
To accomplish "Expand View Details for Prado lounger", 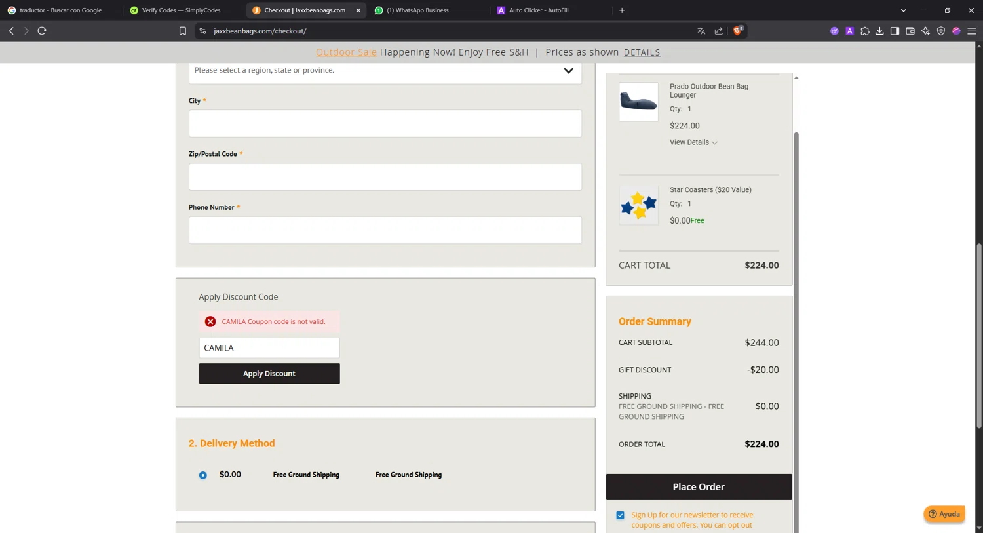I will (x=693, y=142).
